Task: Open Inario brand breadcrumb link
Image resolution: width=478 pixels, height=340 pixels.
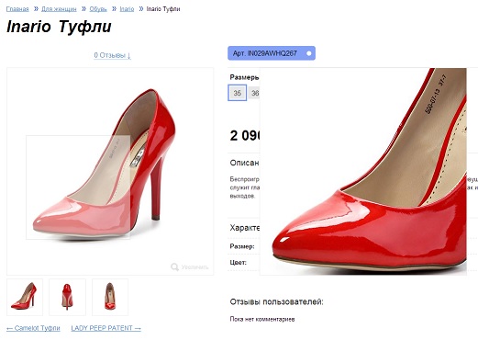Action: pyautogui.click(x=127, y=9)
